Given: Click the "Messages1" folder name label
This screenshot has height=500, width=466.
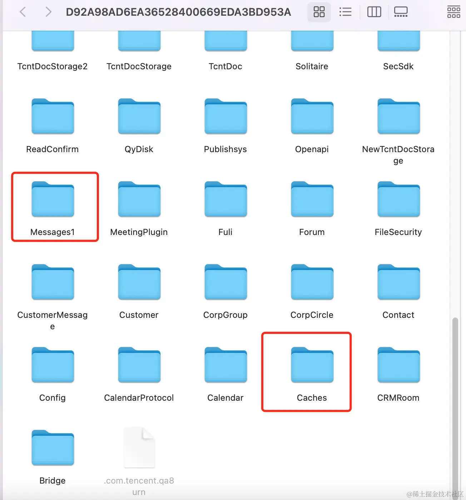Looking at the screenshot, I should [x=53, y=232].
